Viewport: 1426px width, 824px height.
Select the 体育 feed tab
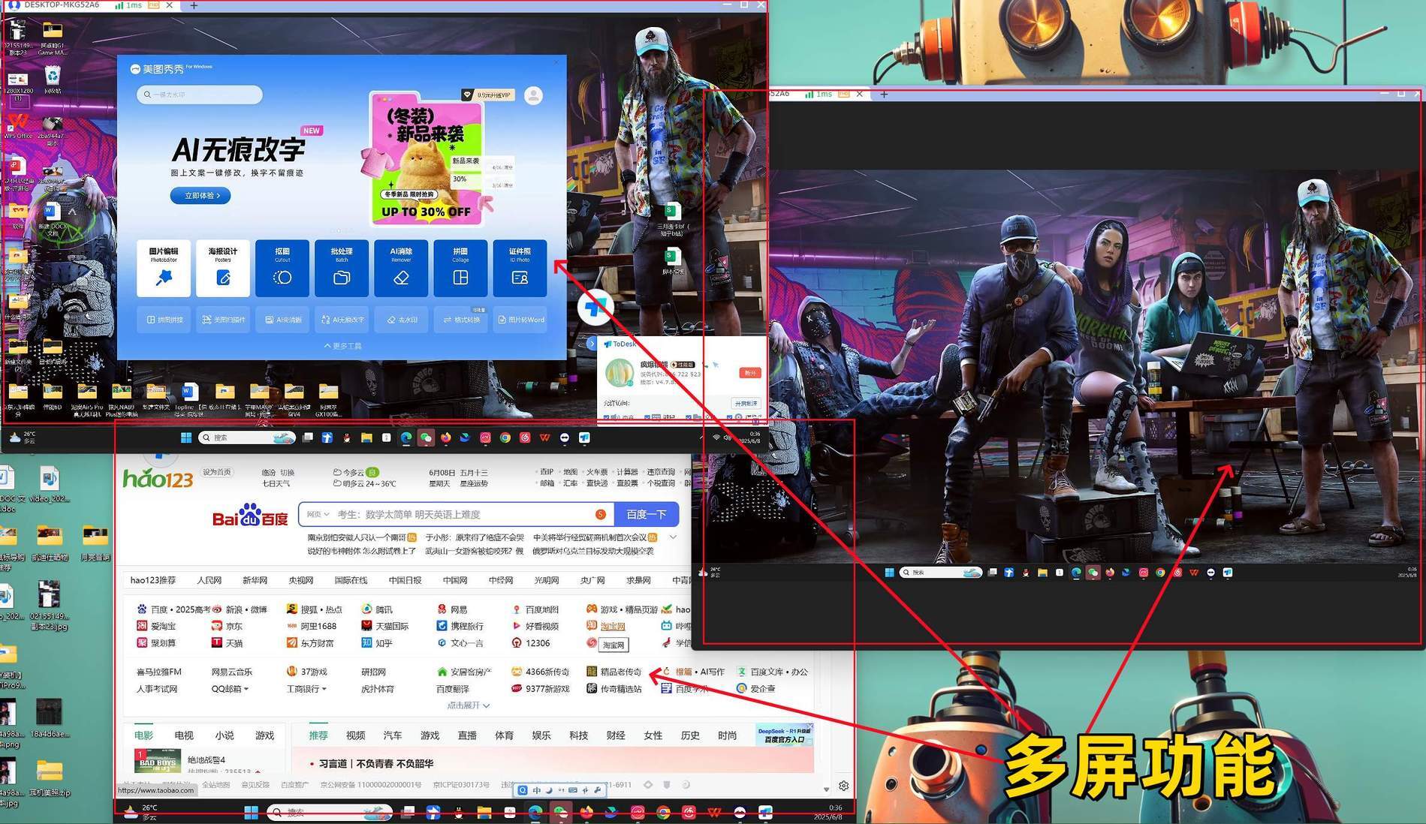click(505, 735)
